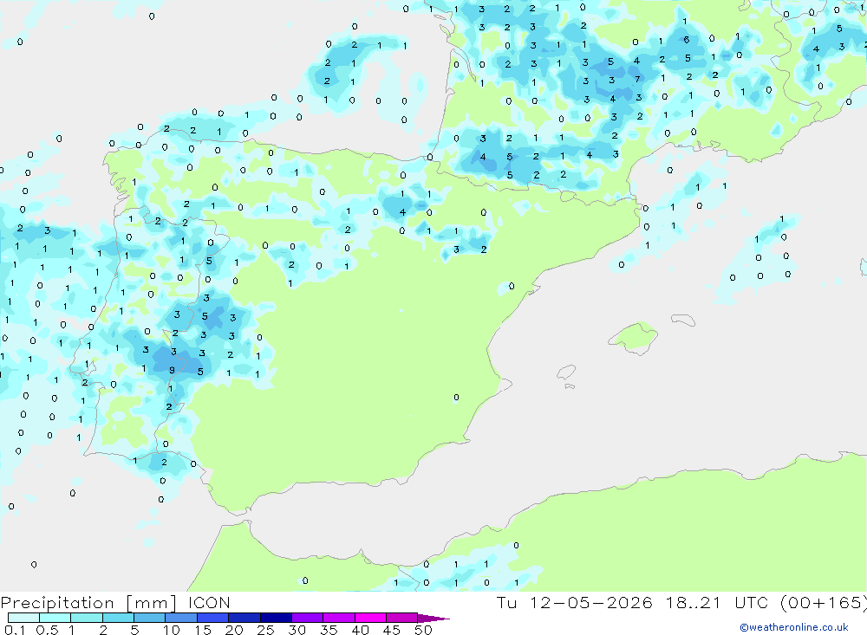
Task: Click the 'ICON' model name label
Action: (x=209, y=603)
